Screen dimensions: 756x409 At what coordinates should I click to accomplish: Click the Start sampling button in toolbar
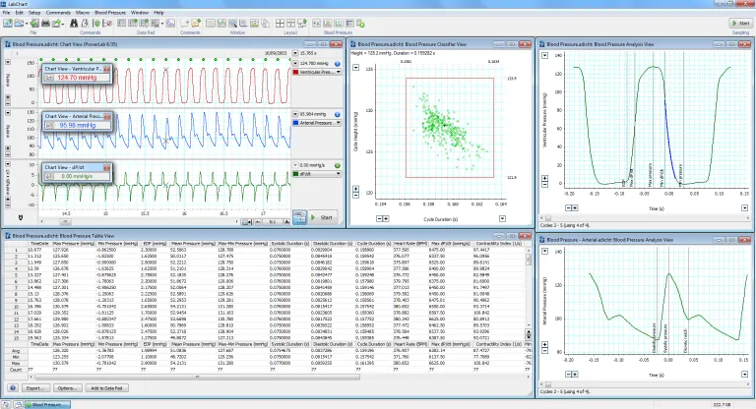pos(740,24)
